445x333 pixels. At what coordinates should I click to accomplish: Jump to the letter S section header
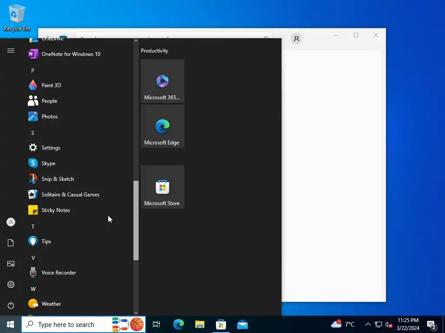coord(33,133)
